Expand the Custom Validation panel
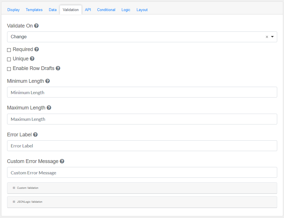Viewport: 284px width, 218px height. tap(26, 188)
